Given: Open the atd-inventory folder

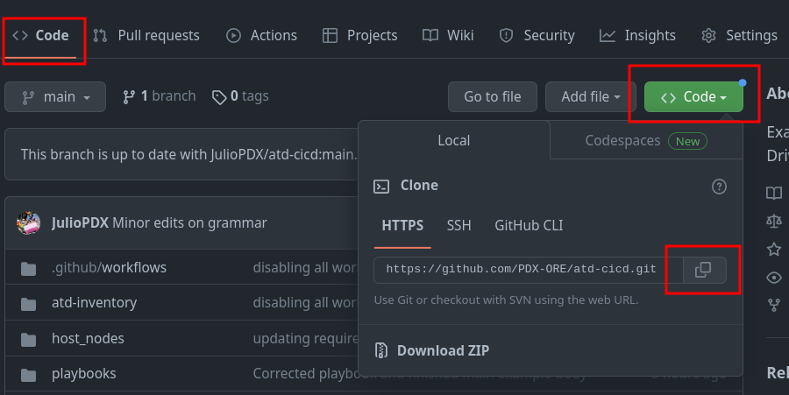Looking at the screenshot, I should click(94, 303).
